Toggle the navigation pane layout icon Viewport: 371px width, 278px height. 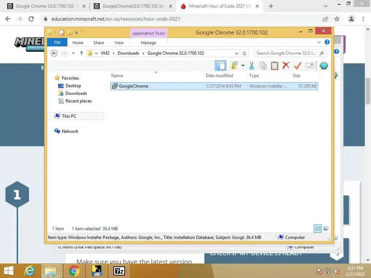(221, 66)
